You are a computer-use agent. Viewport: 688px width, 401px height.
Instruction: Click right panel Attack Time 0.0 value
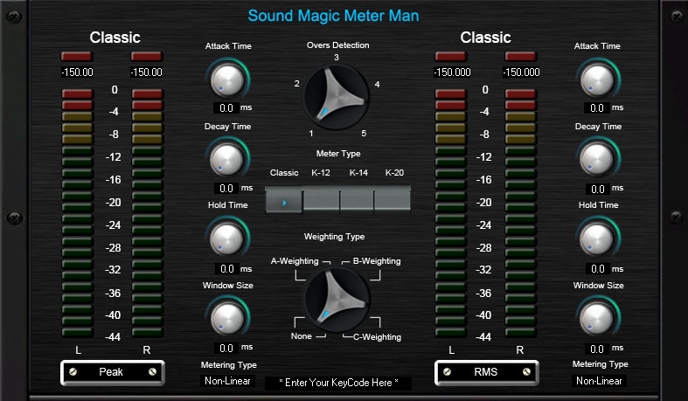click(x=597, y=107)
